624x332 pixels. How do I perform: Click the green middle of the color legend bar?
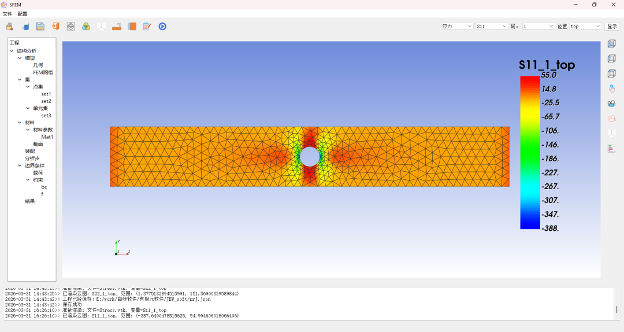[530, 153]
